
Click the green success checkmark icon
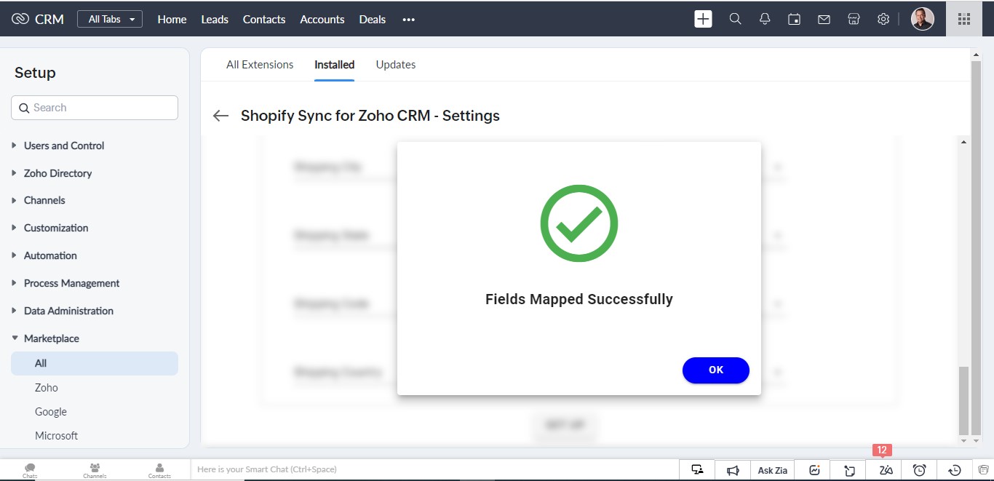point(578,223)
